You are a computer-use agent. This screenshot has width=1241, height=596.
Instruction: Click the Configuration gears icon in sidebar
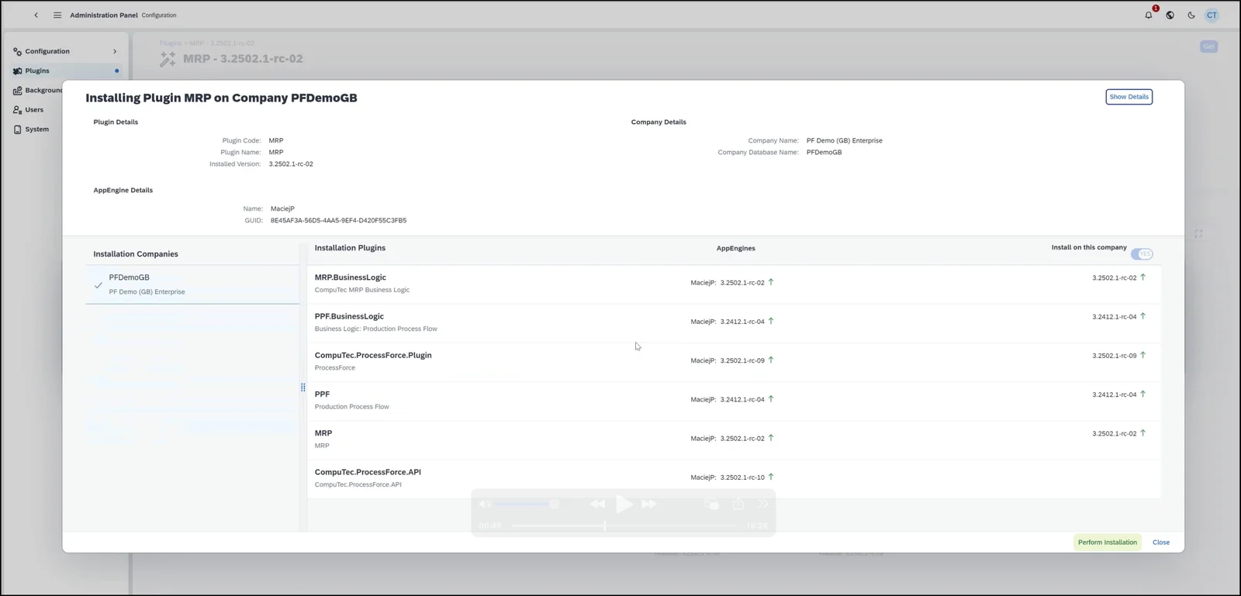(x=18, y=51)
